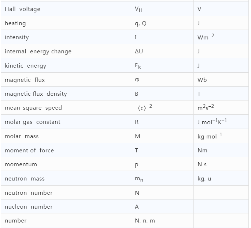Click the 'molar mass' cell
251x228 pixels.
point(22,136)
